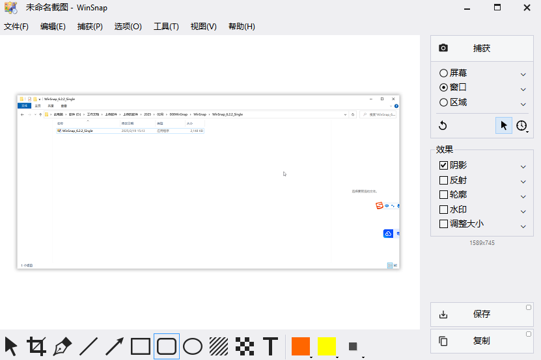Expand the 阴影 settings chevron

point(523,167)
